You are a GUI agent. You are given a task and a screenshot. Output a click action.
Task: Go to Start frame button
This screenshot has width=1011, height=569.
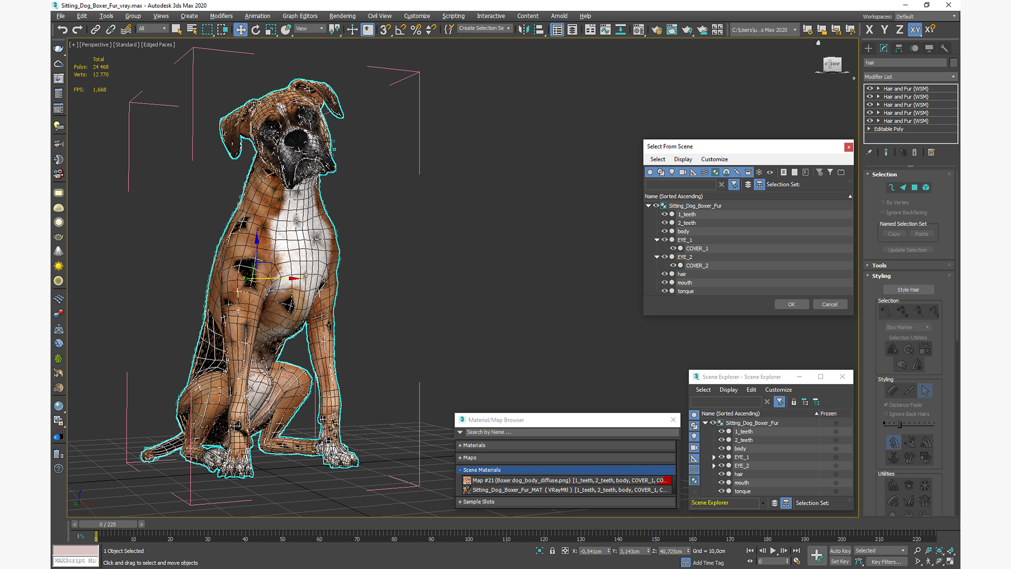click(750, 551)
